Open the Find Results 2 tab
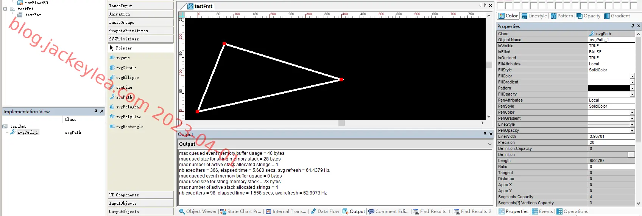Viewport: 642px width, 216px height. coord(472,211)
